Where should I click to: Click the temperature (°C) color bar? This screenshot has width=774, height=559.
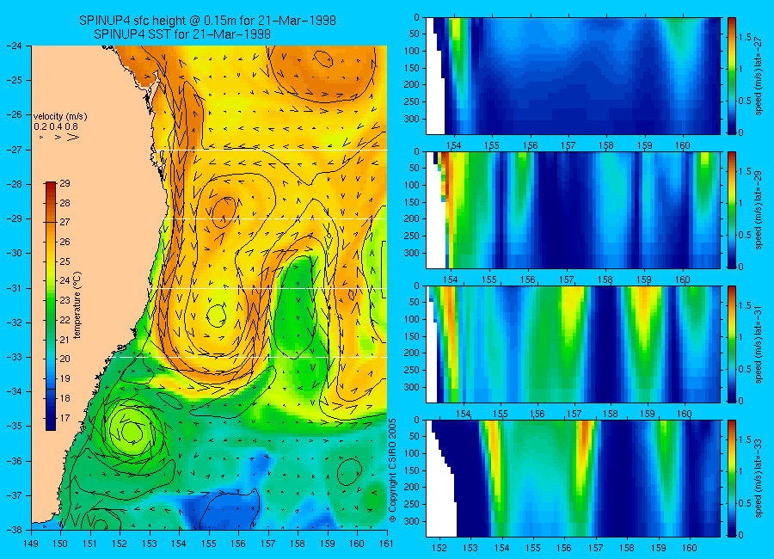click(x=51, y=306)
